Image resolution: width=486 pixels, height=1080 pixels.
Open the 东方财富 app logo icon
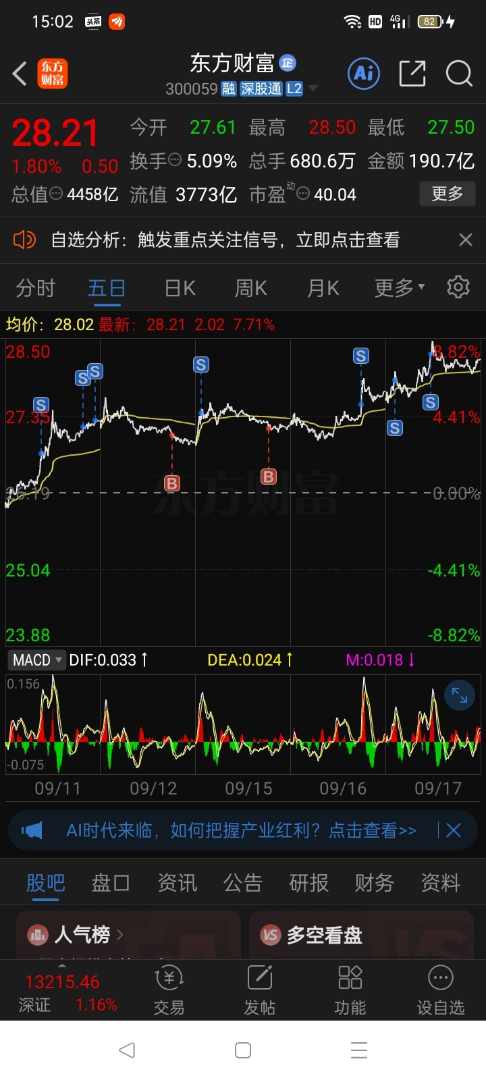[x=52, y=74]
